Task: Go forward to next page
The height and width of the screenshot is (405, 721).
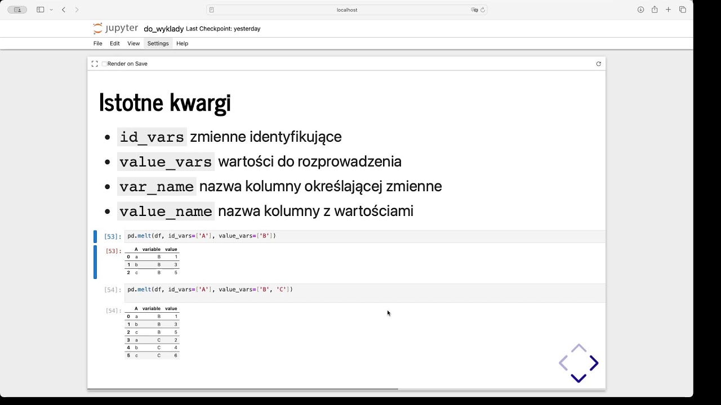Action: 77,10
